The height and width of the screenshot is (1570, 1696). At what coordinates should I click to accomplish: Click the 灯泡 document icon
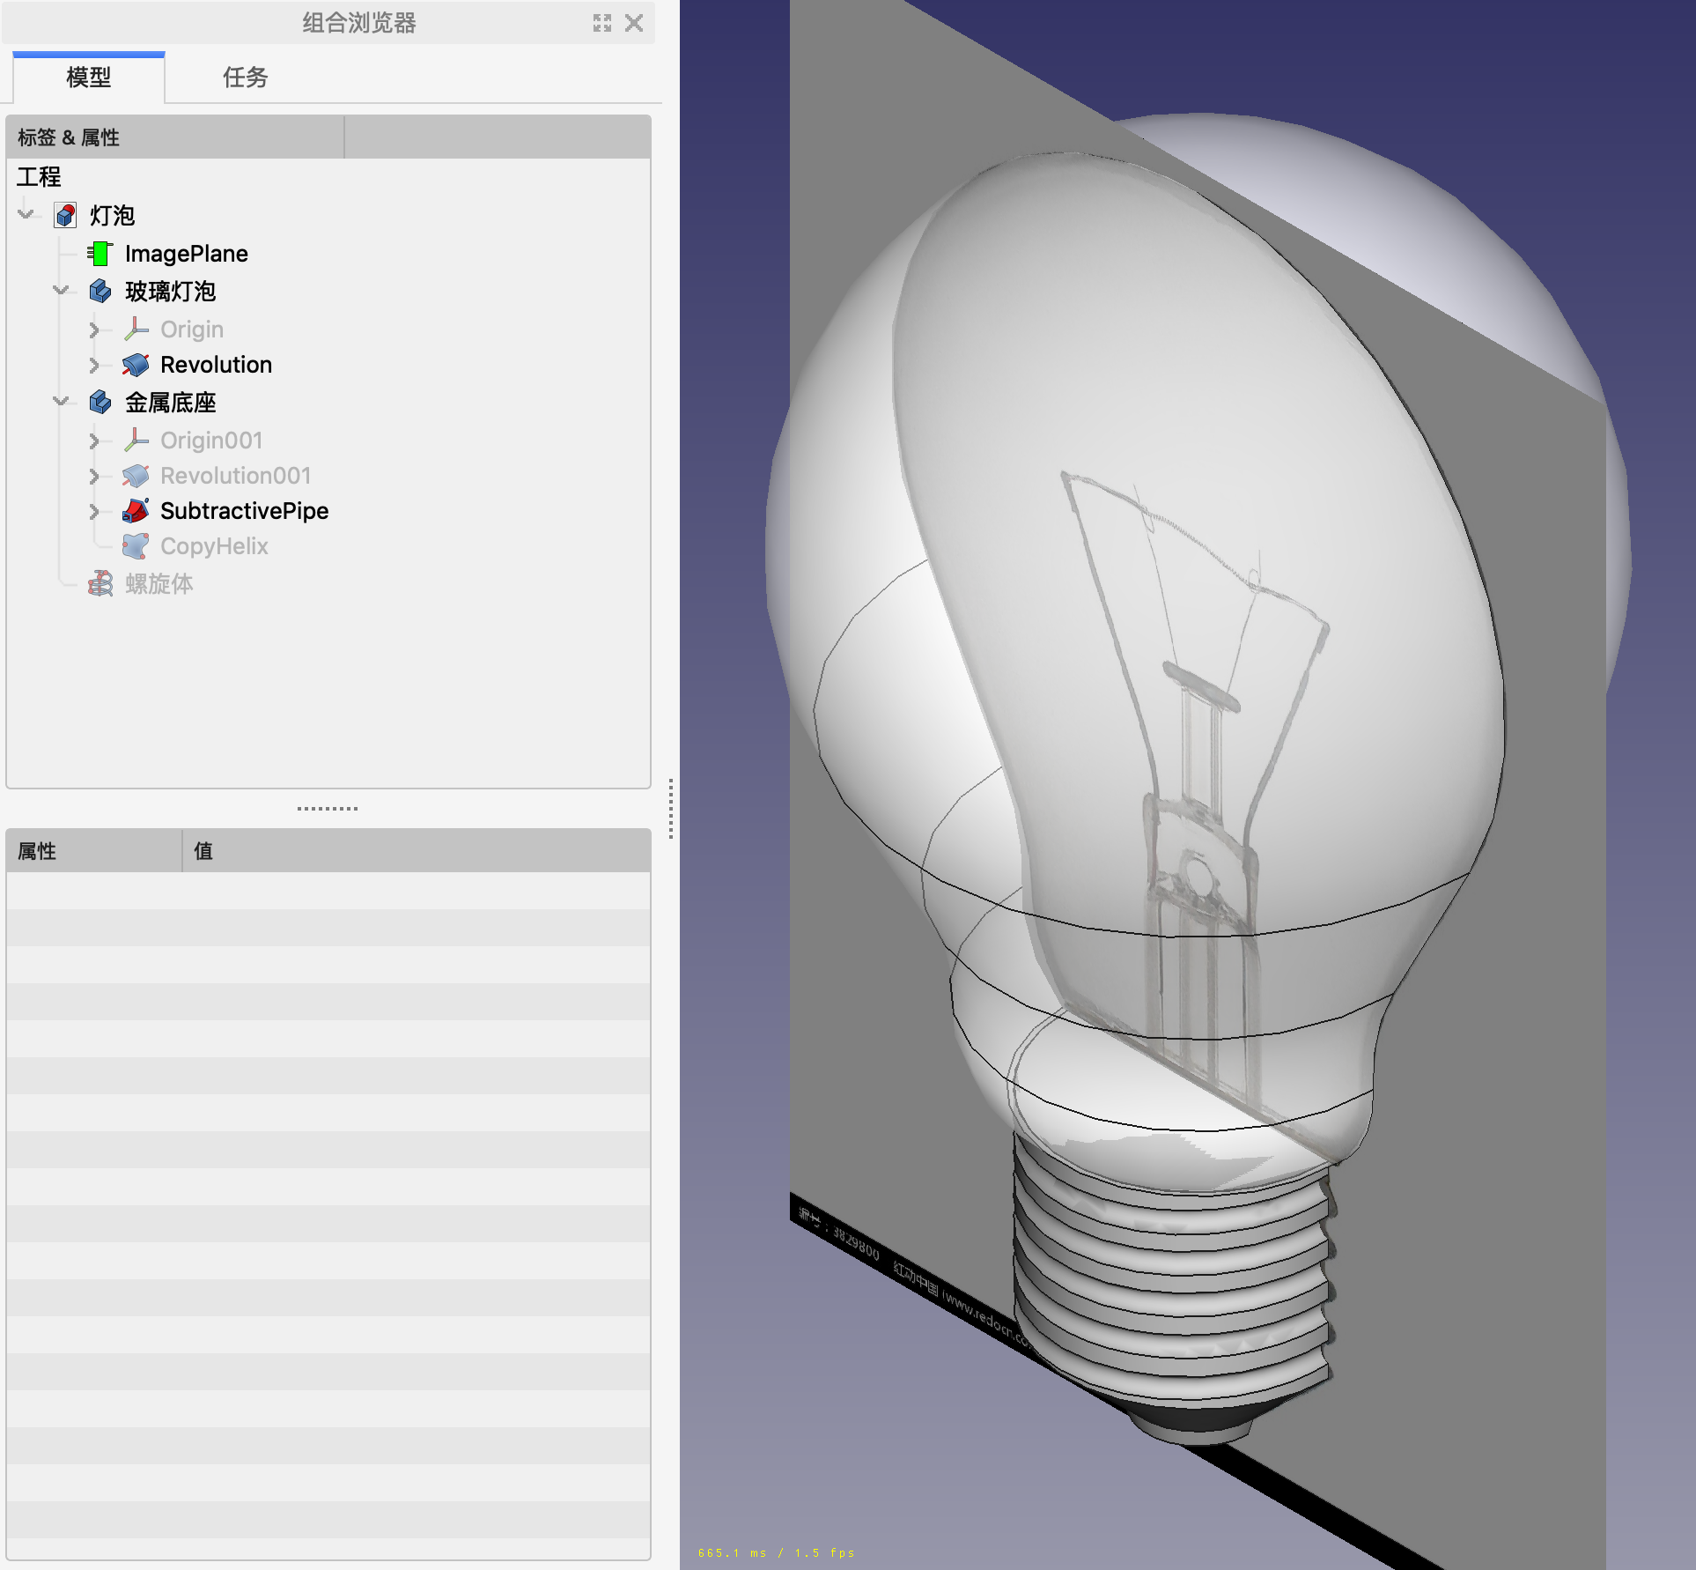(65, 216)
